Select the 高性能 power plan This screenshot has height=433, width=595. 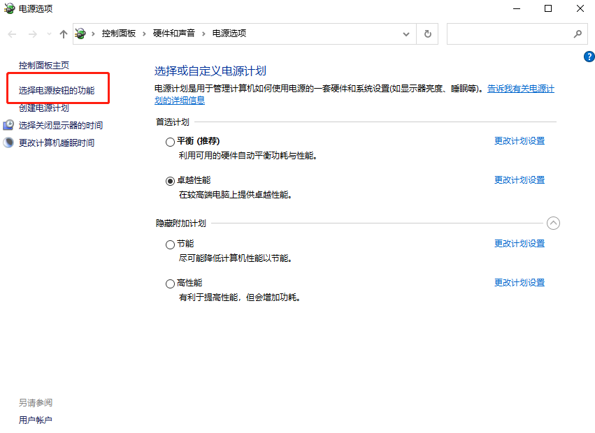click(170, 283)
